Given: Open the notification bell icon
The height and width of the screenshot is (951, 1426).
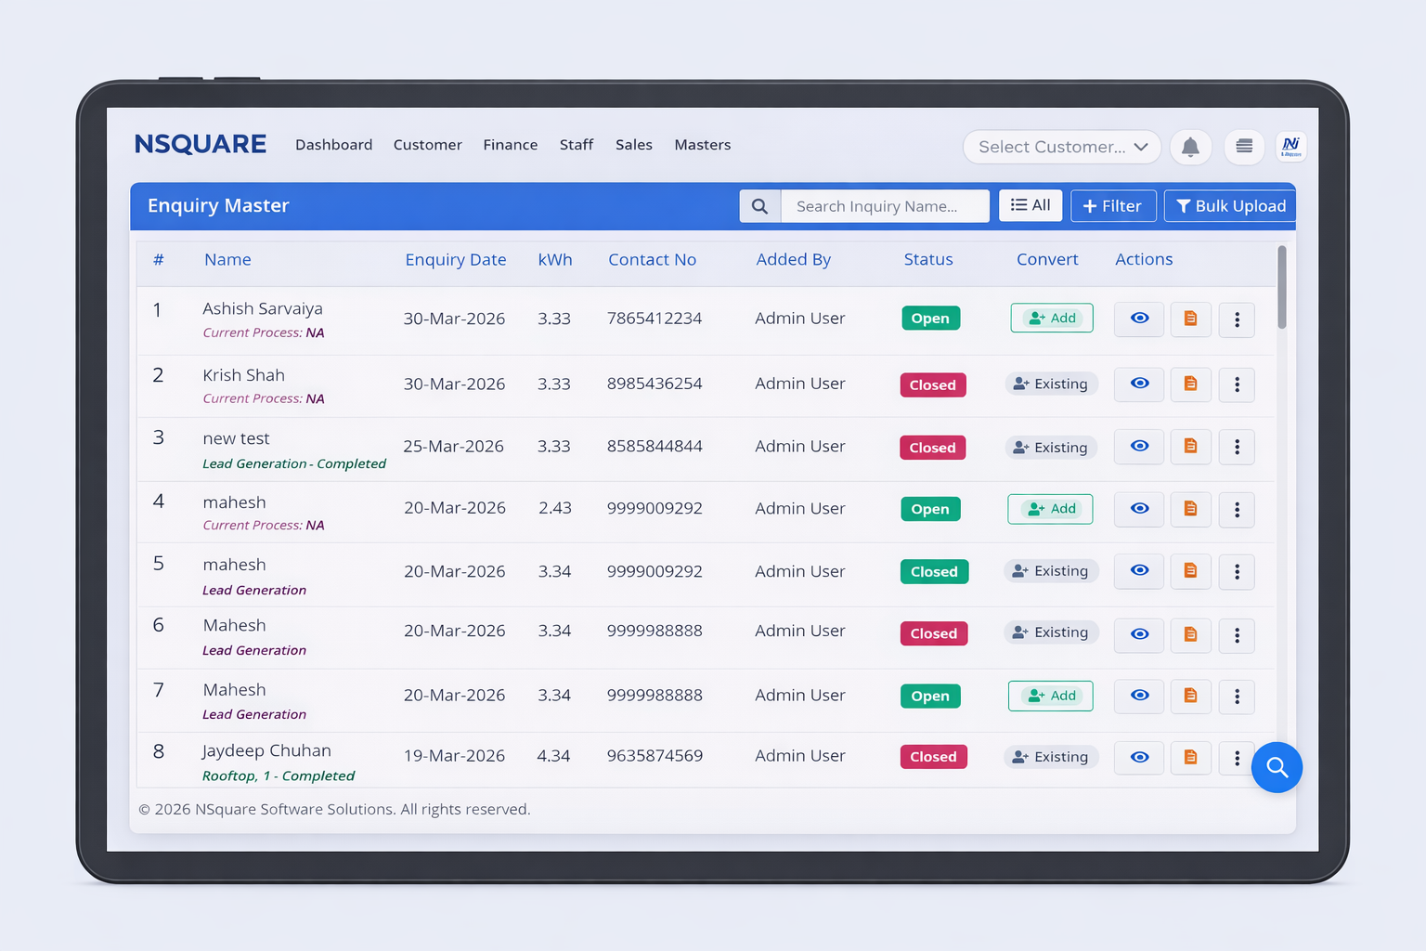Looking at the screenshot, I should click(1191, 147).
